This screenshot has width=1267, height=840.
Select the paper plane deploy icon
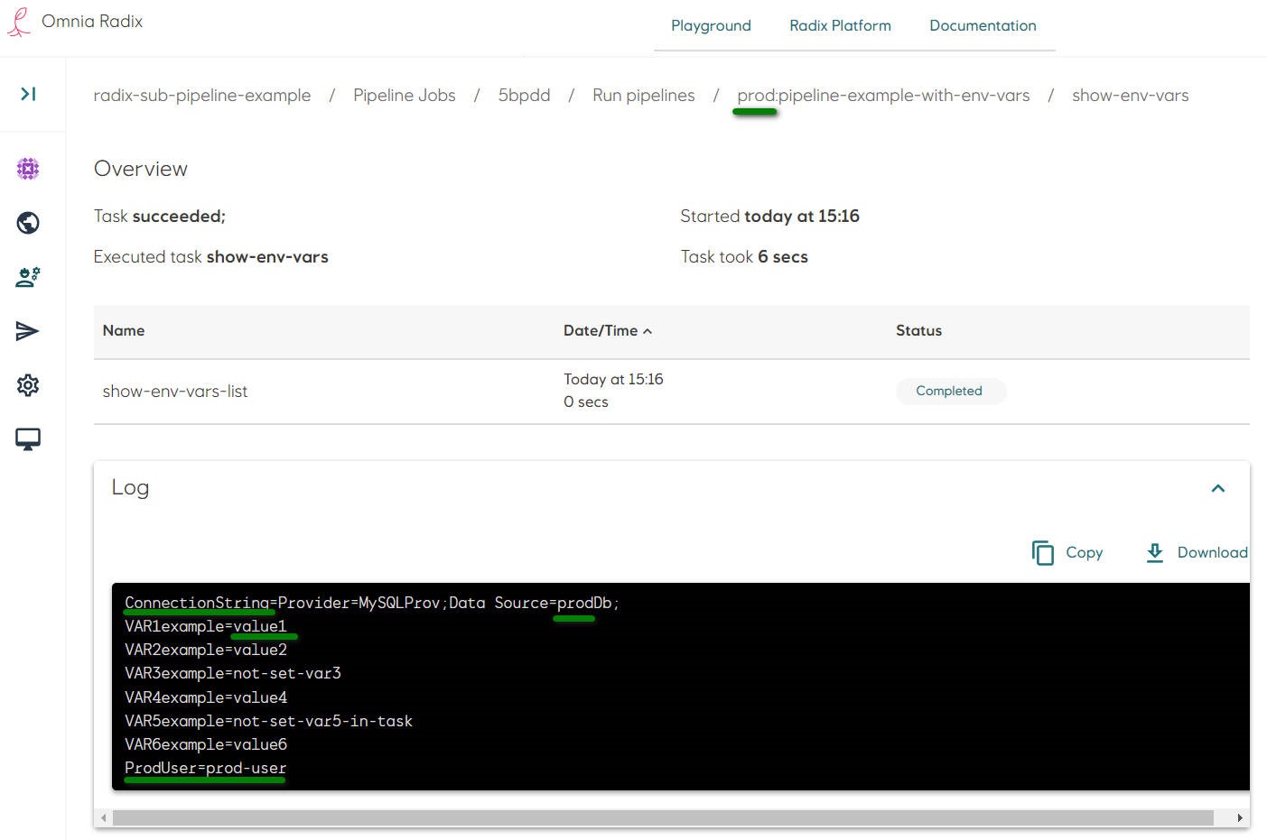coord(27,331)
